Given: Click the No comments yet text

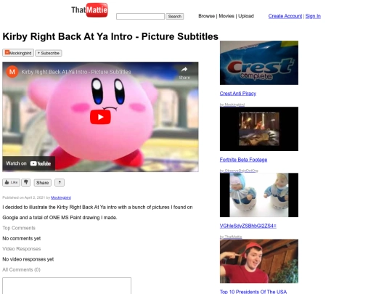Looking at the screenshot, I should click(x=22, y=239).
